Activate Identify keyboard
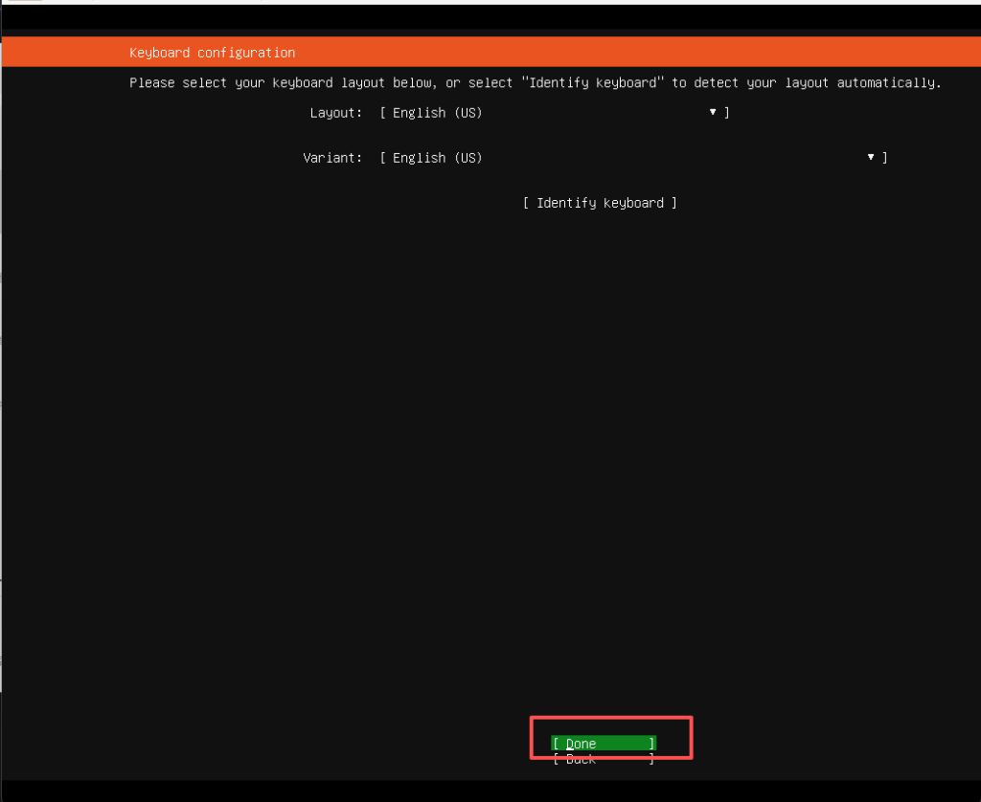The image size is (981, 802). (601, 202)
